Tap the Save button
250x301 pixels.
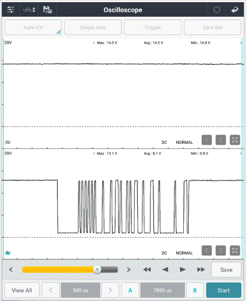tap(227, 270)
